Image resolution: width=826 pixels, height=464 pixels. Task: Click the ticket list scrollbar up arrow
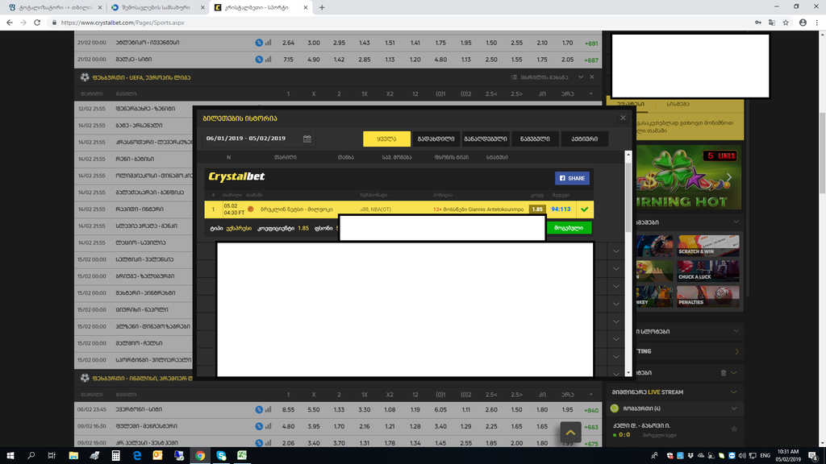click(628, 155)
